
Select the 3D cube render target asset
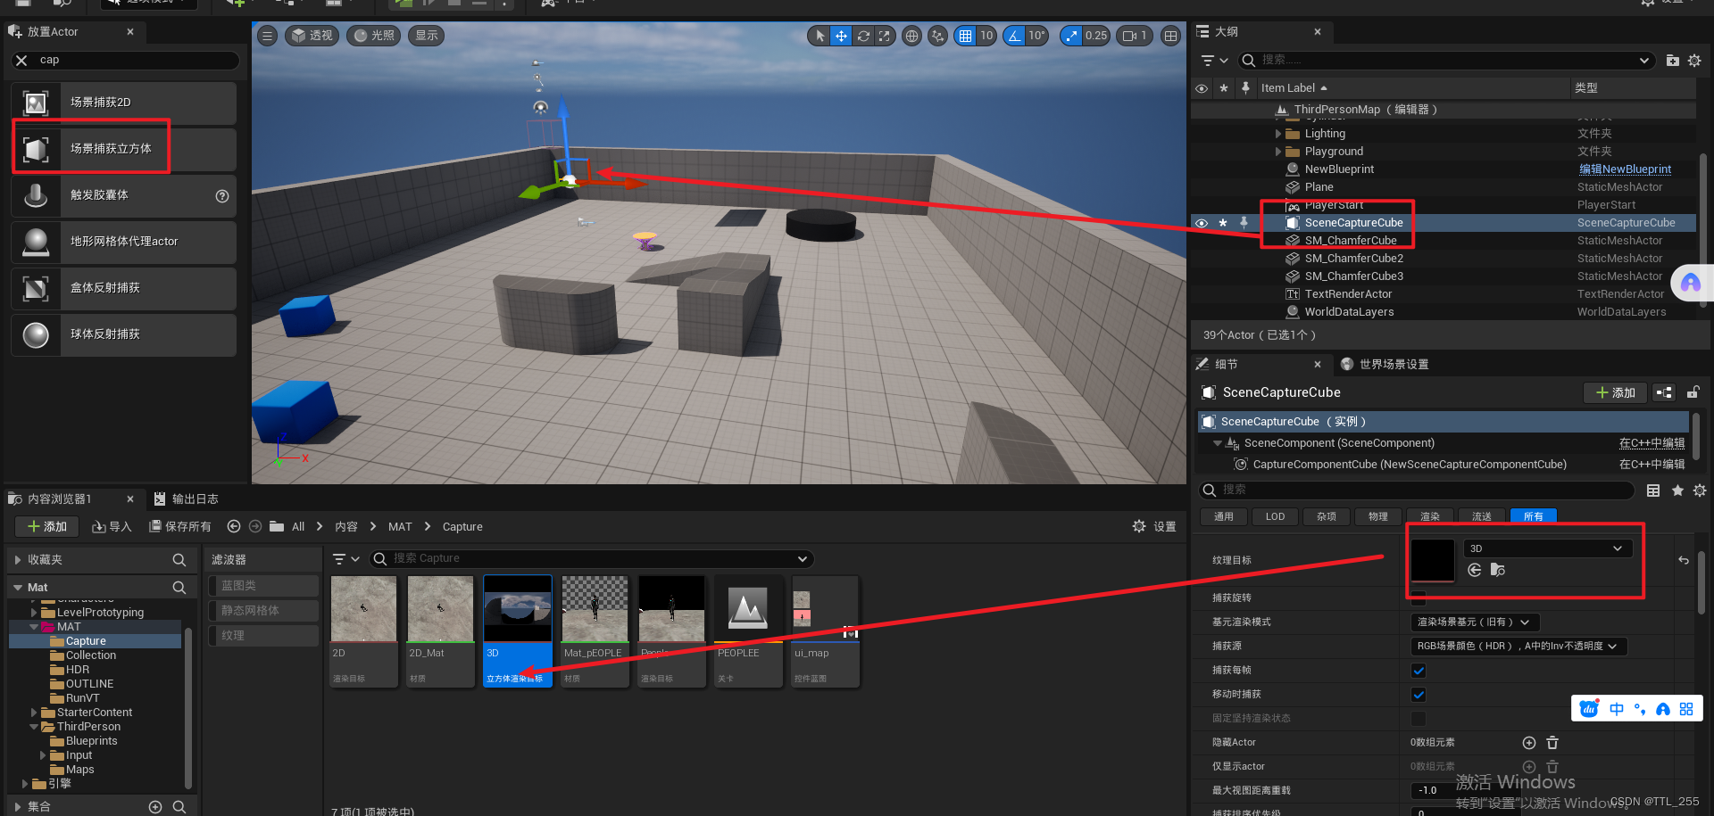[518, 631]
